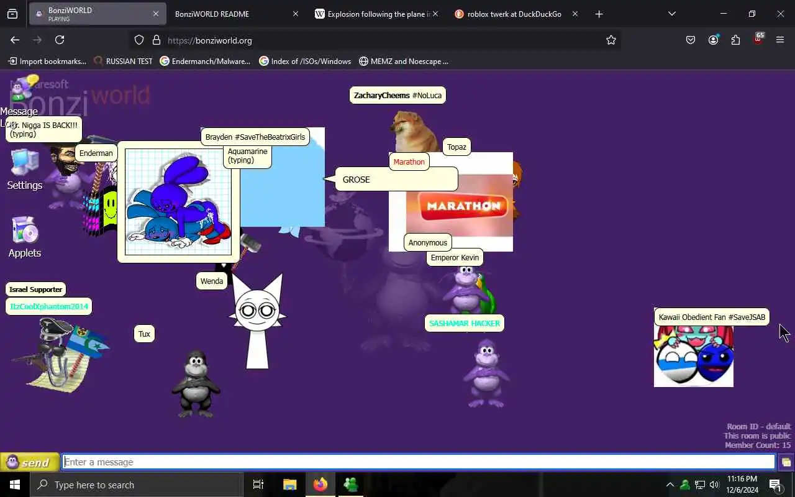Go back to previous page
Viewport: 795px width, 497px height.
15,40
